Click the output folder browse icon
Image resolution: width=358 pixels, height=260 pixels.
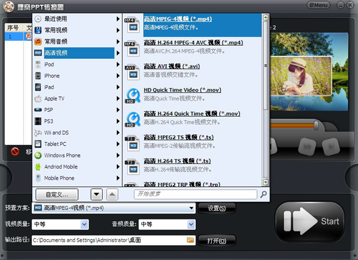(190, 240)
